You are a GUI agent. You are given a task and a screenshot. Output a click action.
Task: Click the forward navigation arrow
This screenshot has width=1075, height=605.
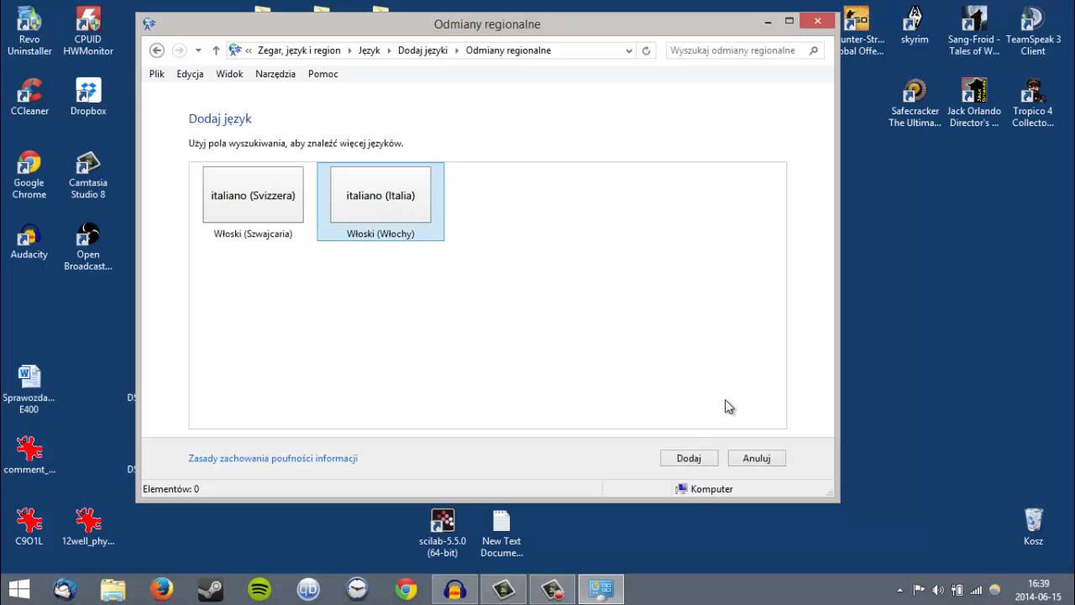[179, 50]
